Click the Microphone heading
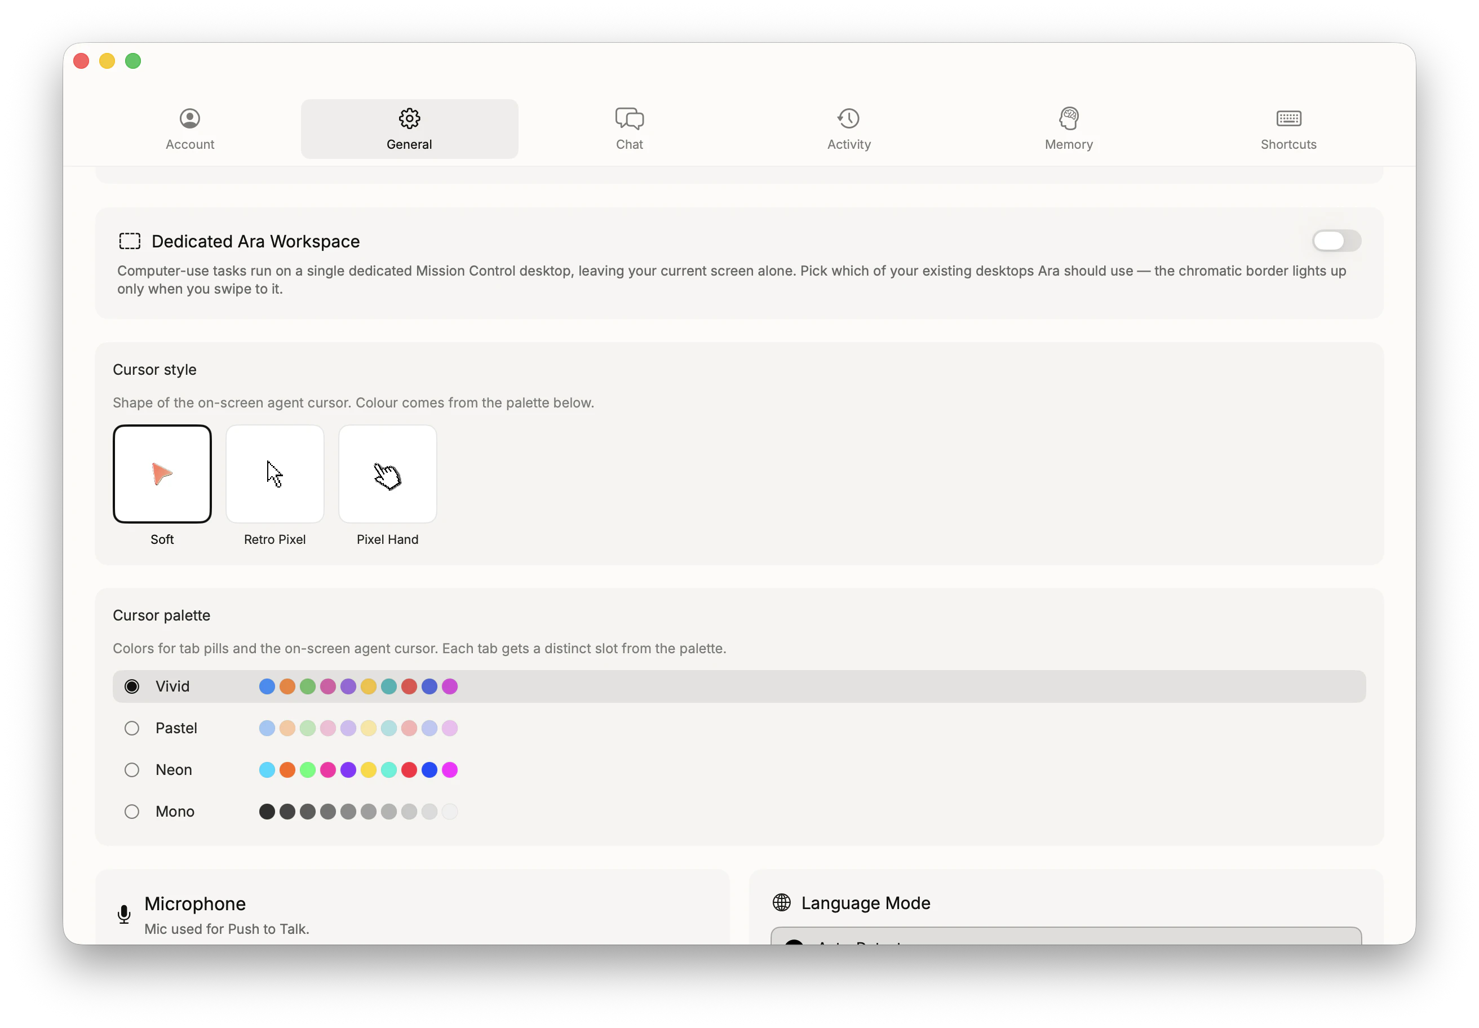Image resolution: width=1479 pixels, height=1028 pixels. point(195,903)
